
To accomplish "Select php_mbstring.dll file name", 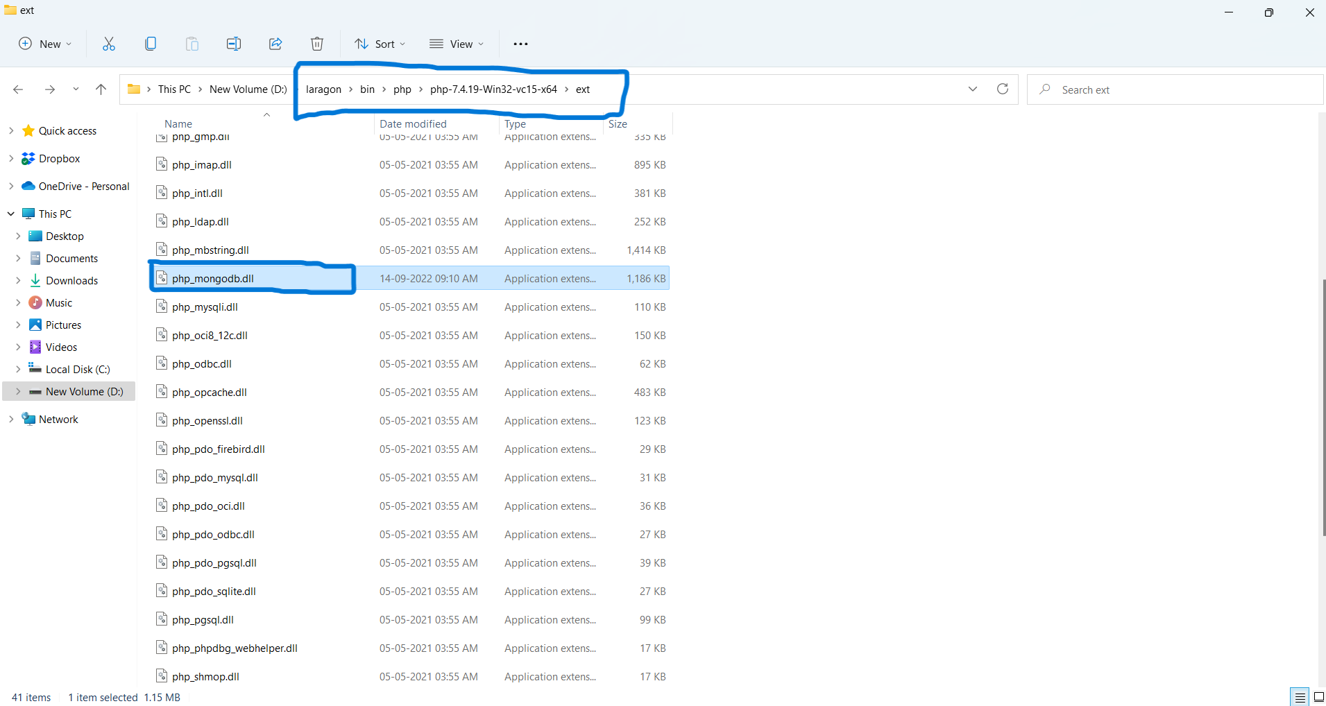I will (x=210, y=250).
